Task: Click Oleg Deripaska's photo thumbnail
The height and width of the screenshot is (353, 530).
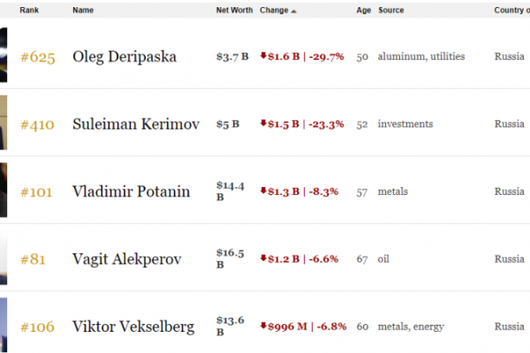Action: tap(4, 56)
